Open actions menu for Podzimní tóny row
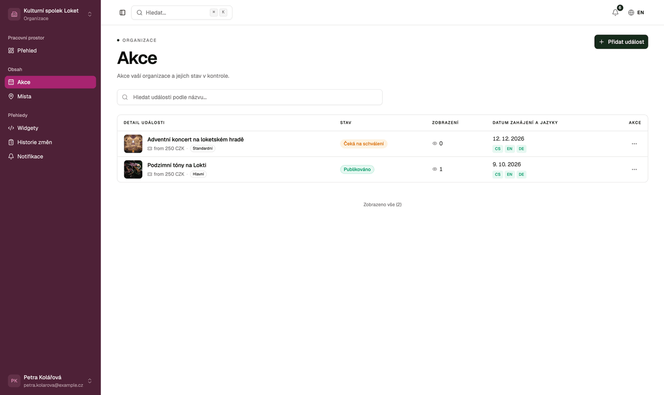Screen dimensions: 664x395 click(x=634, y=169)
